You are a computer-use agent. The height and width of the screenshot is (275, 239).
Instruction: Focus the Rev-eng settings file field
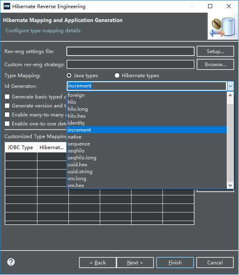coord(130,51)
